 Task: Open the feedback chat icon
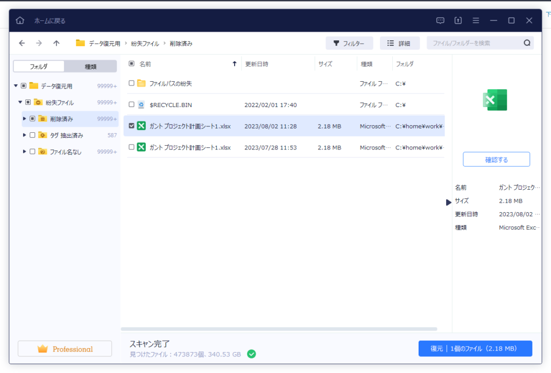pos(440,21)
